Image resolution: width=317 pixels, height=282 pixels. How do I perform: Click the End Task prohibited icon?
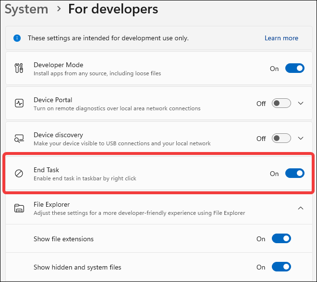click(x=19, y=174)
